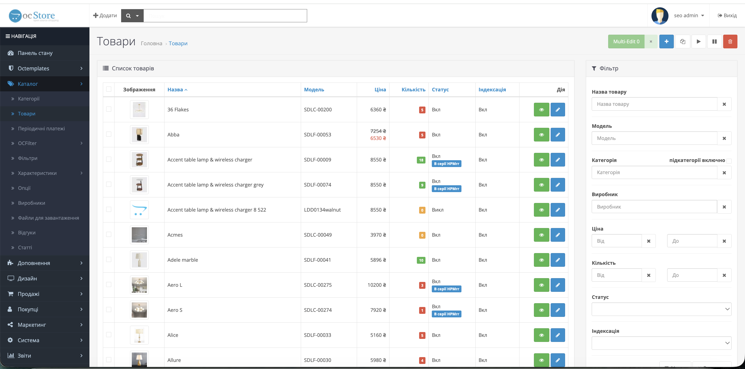Viewport: 745px width, 369px height.
Task: Sort by the Ціна column header
Action: (380, 90)
